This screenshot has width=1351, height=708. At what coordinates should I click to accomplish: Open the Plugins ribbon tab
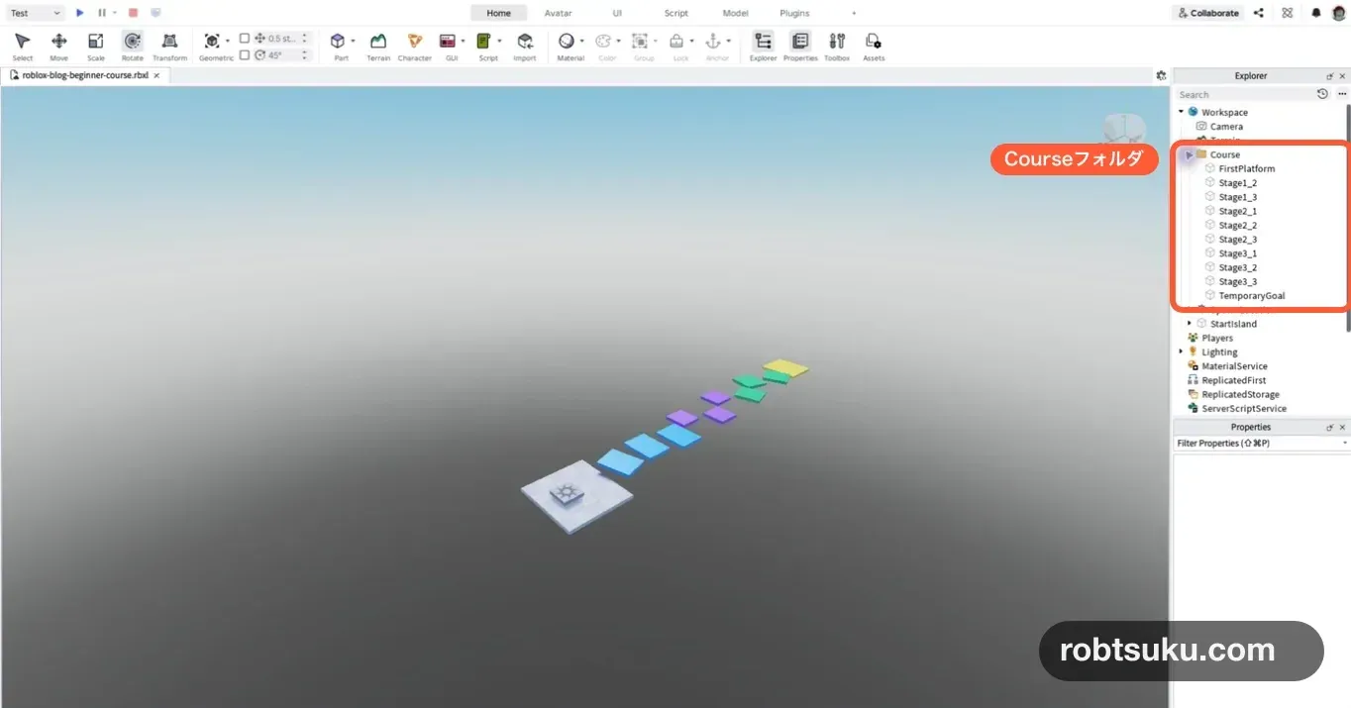pos(794,13)
